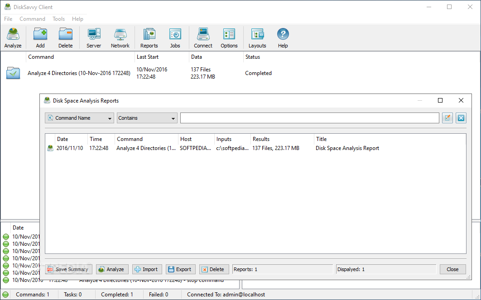Viewport: 481px width, 300px height.
Task: Sort reports by Host column header
Action: click(196, 139)
